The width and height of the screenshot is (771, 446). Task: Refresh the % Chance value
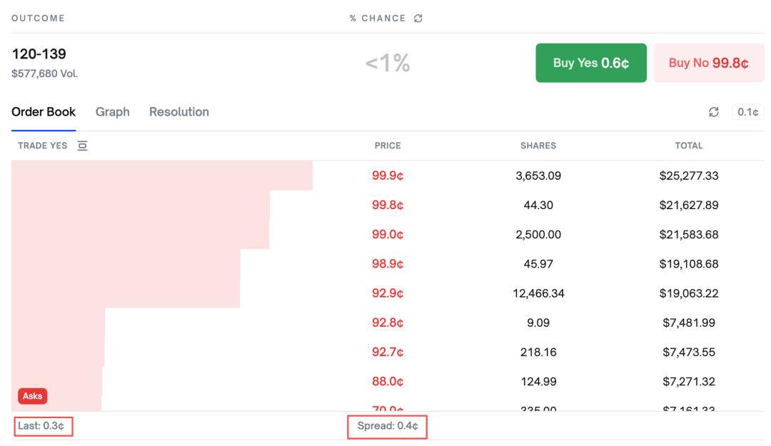point(419,18)
